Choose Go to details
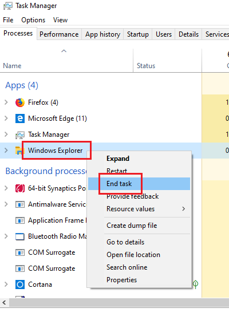 pos(139,242)
